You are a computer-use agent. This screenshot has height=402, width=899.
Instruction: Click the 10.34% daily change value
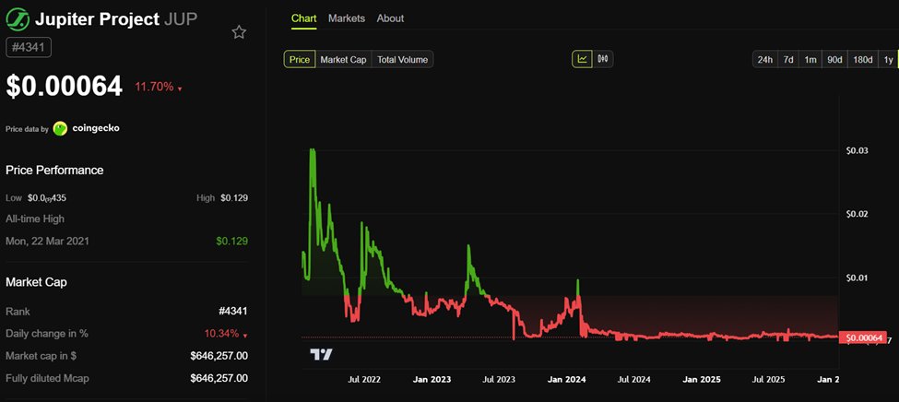pos(222,333)
